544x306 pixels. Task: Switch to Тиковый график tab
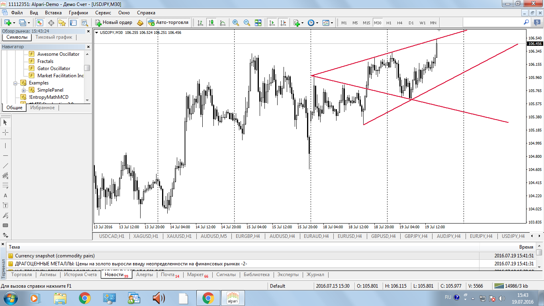(54, 37)
